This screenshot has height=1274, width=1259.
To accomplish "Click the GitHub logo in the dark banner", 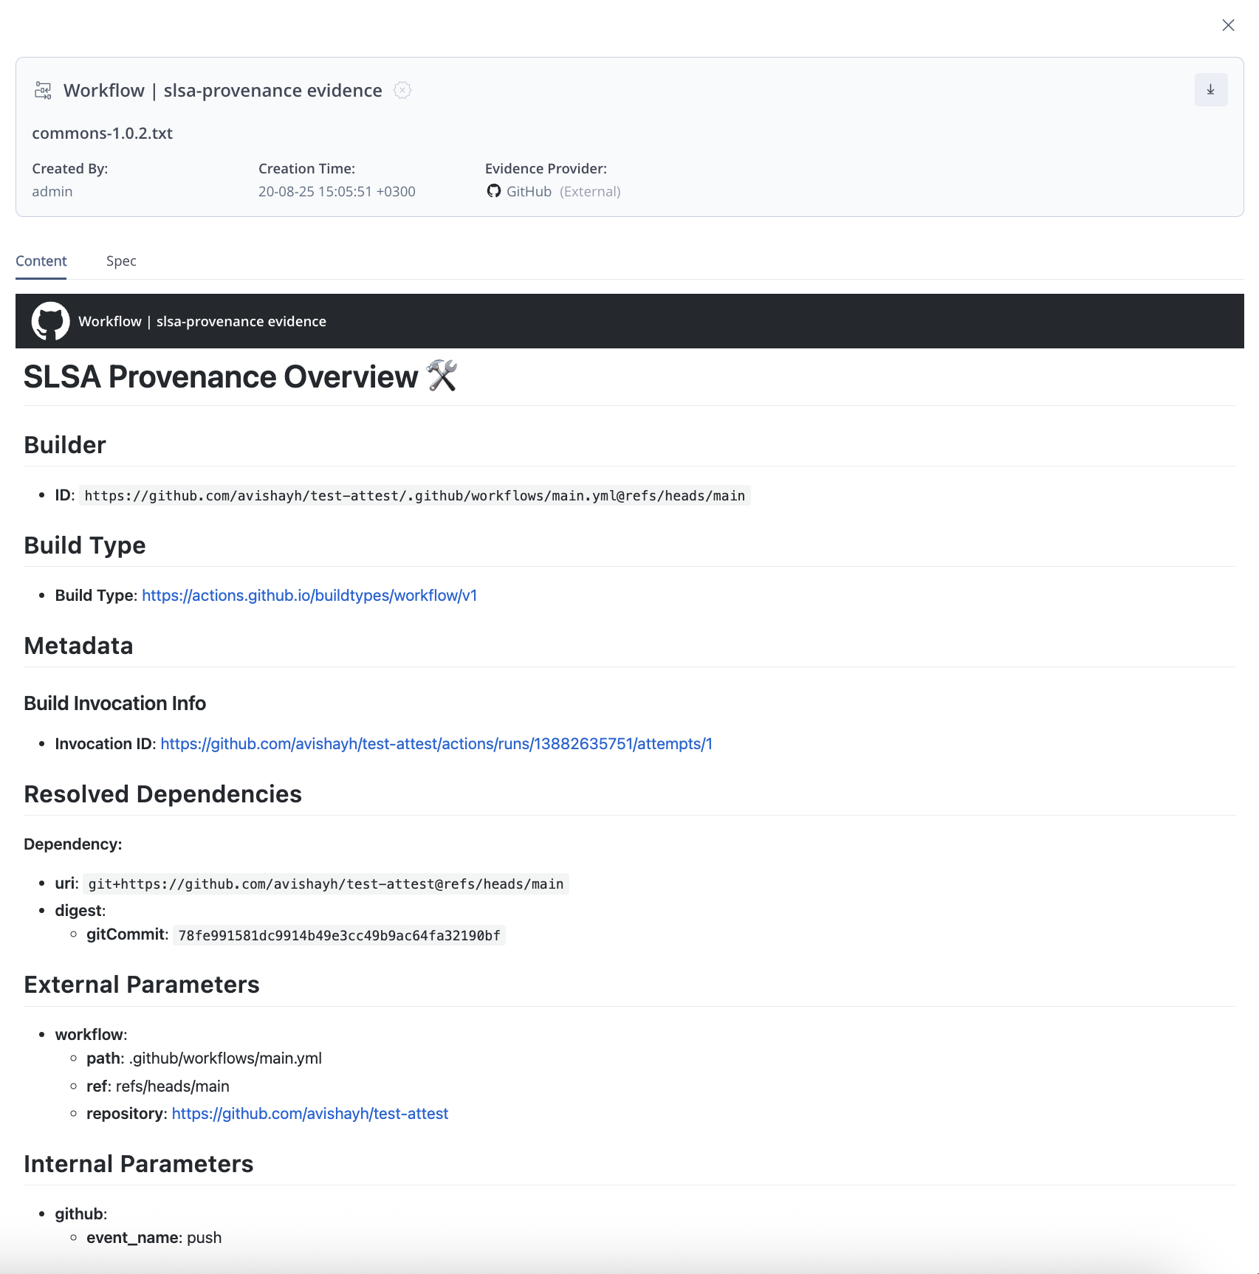I will (50, 321).
